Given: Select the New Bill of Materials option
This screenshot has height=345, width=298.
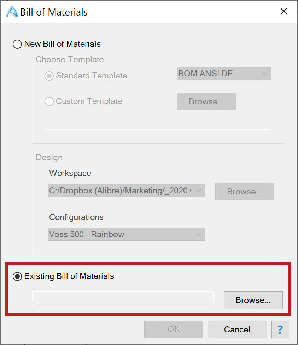Looking at the screenshot, I should point(17,44).
